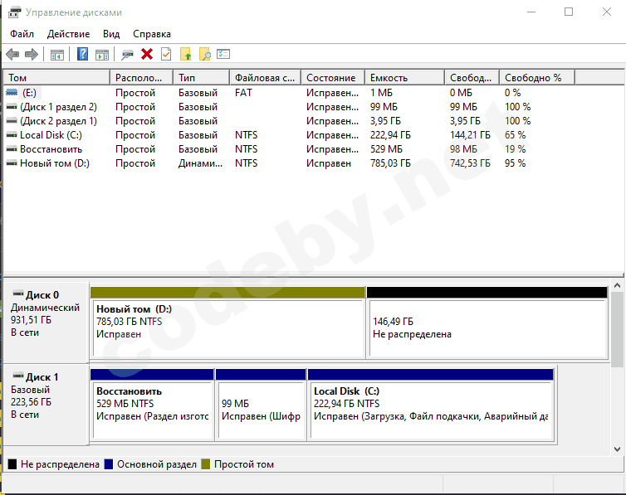Viewport: 626px width, 495px height.
Task: Click the blue Основной раздел legend swatch
Action: pyautogui.click(x=109, y=464)
